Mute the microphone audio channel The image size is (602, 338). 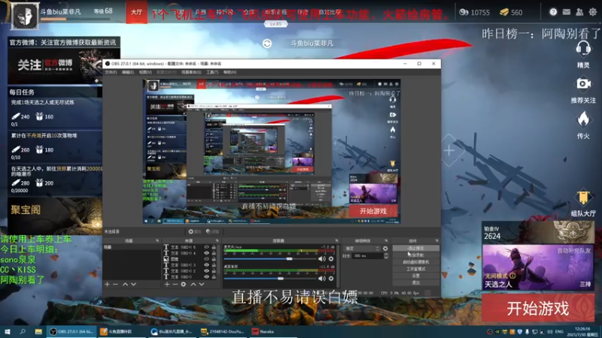click(322, 259)
